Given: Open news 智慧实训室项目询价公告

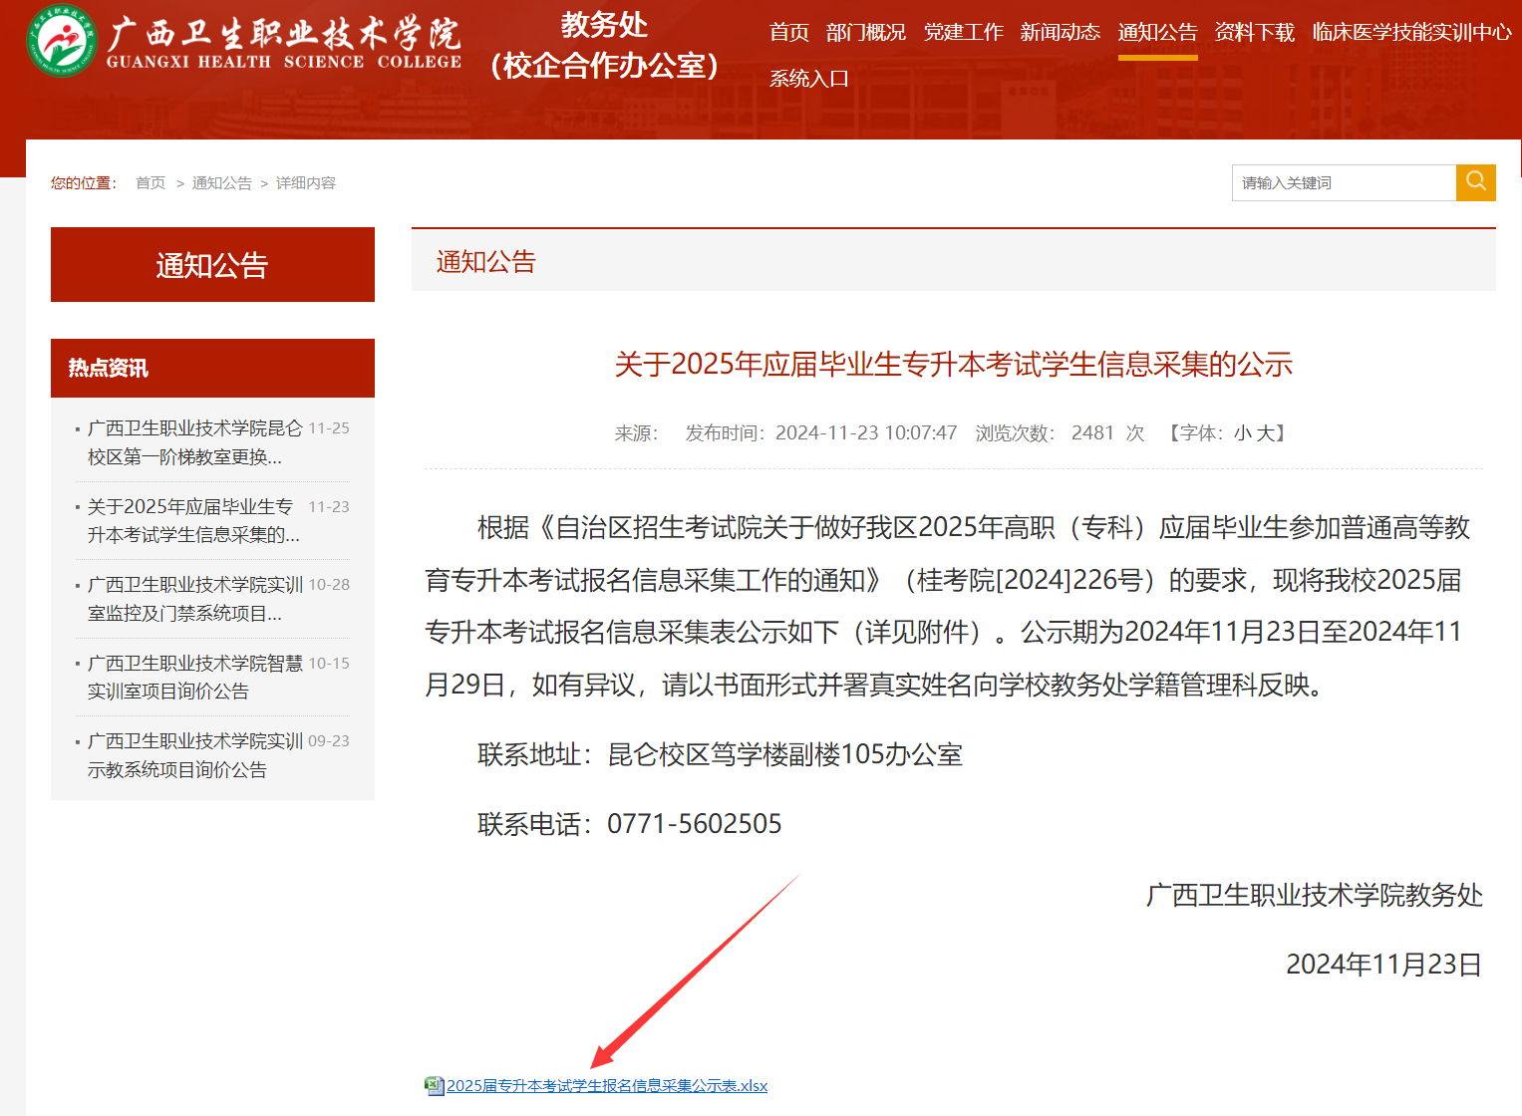Looking at the screenshot, I should [194, 677].
